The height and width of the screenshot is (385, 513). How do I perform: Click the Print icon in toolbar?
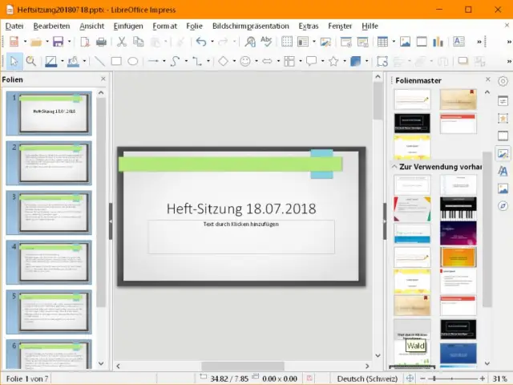101,42
